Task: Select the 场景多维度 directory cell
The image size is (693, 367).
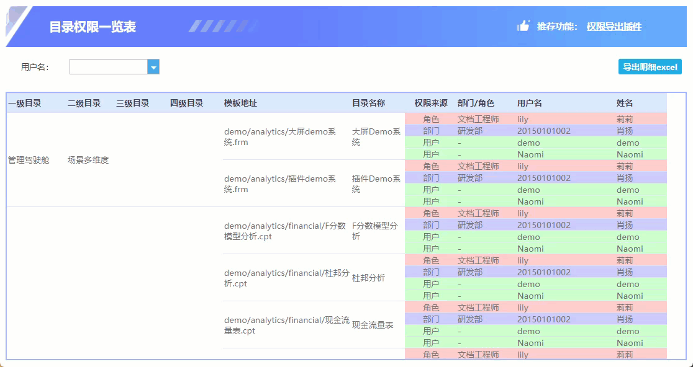Action: (x=88, y=160)
